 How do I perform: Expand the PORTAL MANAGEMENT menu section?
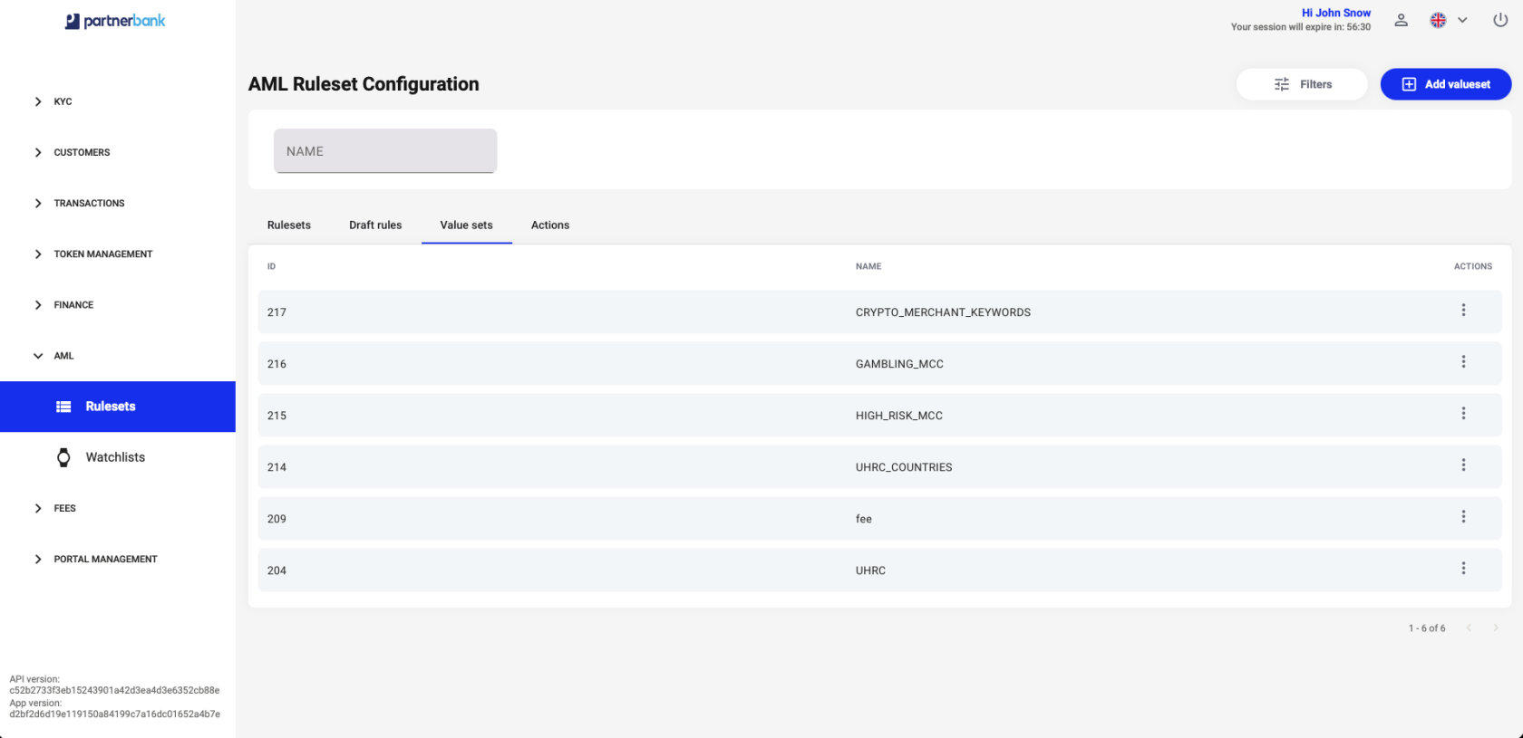95,559
